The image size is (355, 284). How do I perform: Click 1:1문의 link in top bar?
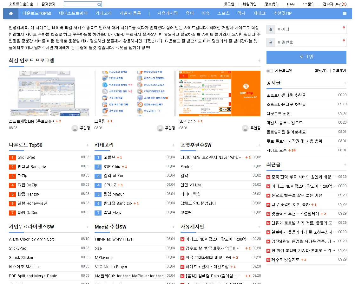tap(309, 4)
